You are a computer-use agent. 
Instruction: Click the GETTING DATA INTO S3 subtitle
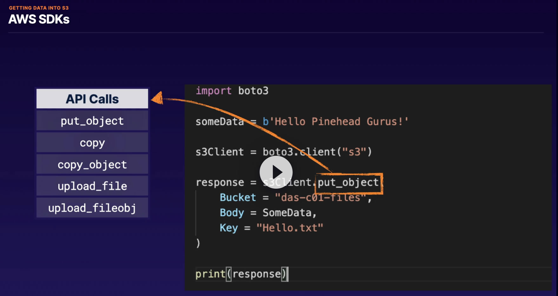pos(39,8)
